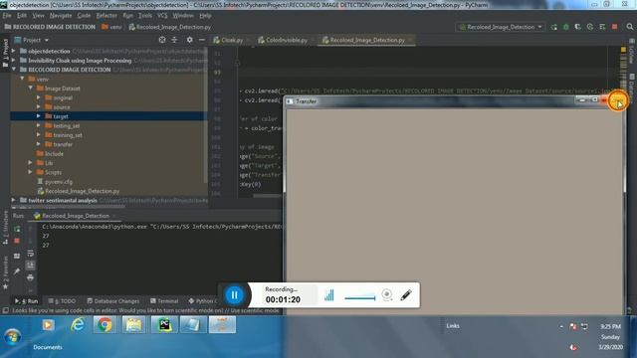Expand Invisibility Cloak using Image Processing node
The height and width of the screenshot is (358, 637).
tap(13, 60)
